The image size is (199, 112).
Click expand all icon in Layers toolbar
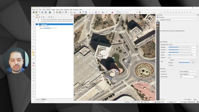coord(49,17)
